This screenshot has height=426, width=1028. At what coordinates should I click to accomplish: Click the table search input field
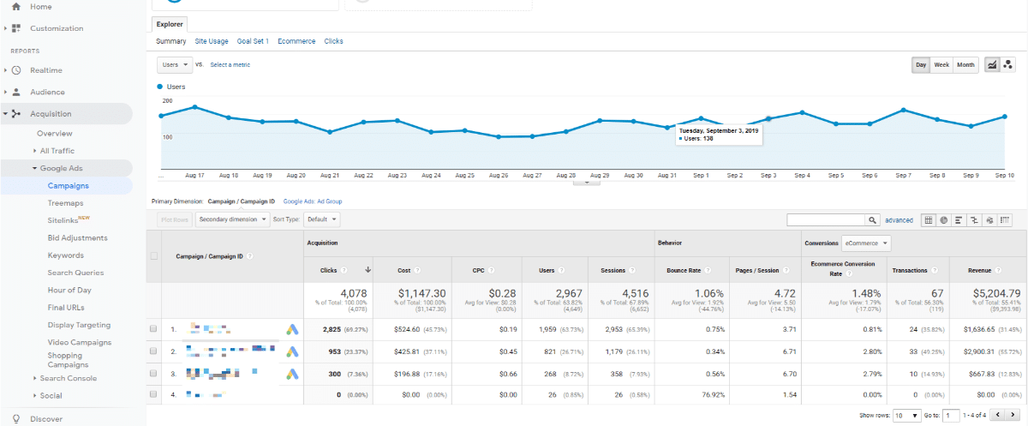825,220
